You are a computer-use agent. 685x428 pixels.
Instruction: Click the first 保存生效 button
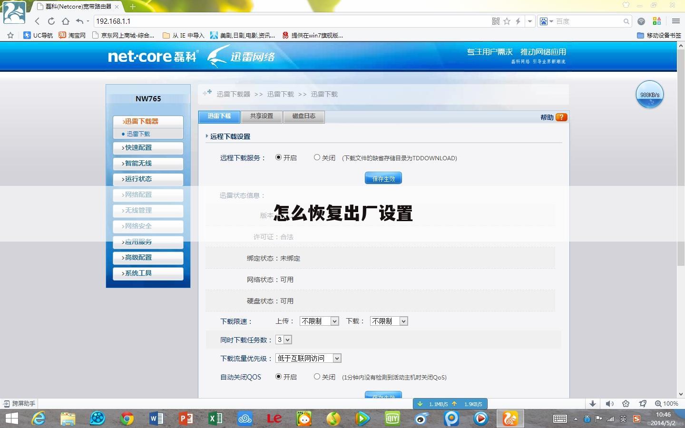click(383, 178)
